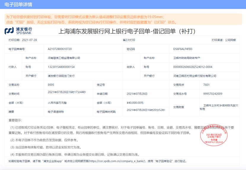Select payee name 卫辉市财政局财政专户
The width and height of the screenshot is (246, 170).
tap(186, 58)
